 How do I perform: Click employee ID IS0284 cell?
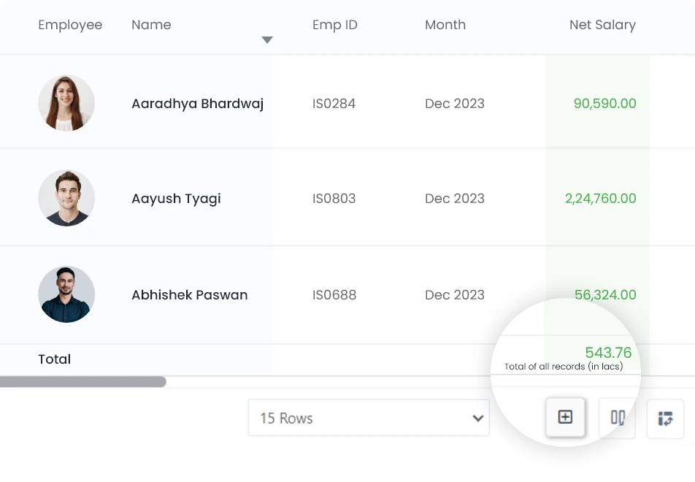coord(334,104)
